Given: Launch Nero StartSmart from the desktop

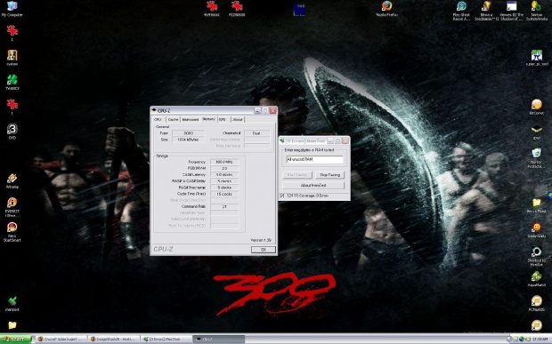Looking at the screenshot, I should [x=12, y=232].
